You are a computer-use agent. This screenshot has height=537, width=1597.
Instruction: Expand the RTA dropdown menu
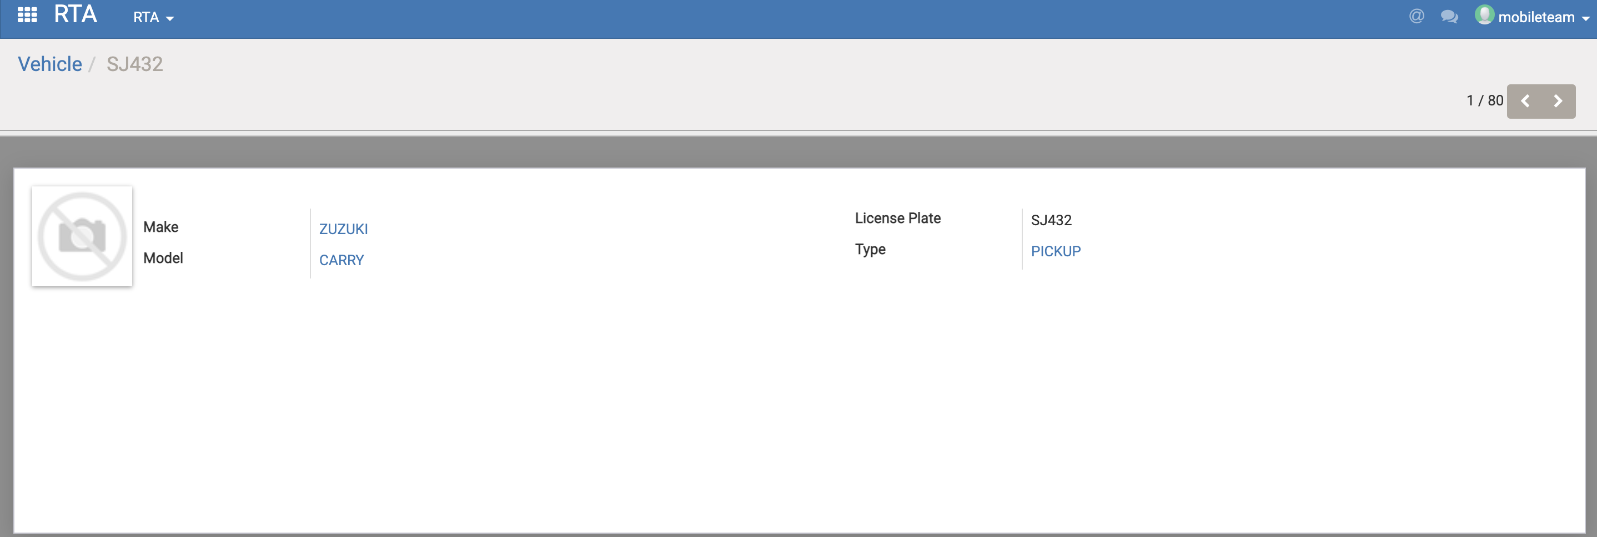[153, 17]
